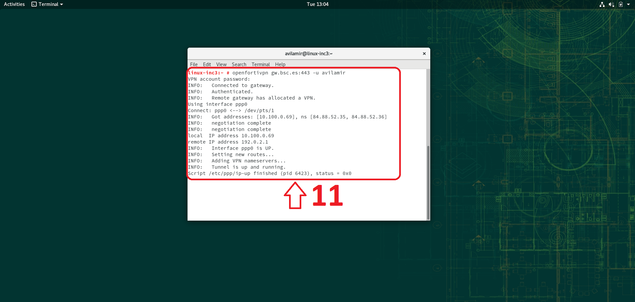The width and height of the screenshot is (635, 302).
Task: Open the File menu
Action: pyautogui.click(x=194, y=65)
